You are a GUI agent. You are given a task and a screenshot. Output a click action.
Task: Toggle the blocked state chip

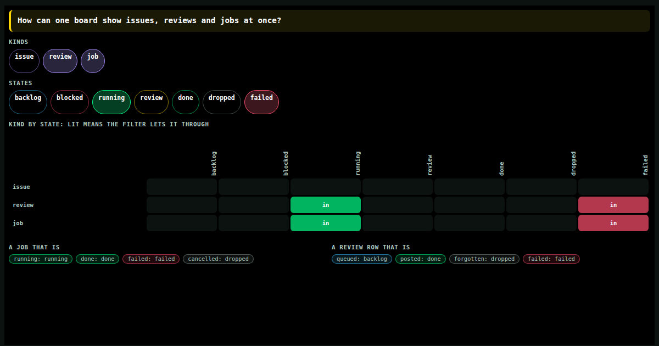pos(70,102)
